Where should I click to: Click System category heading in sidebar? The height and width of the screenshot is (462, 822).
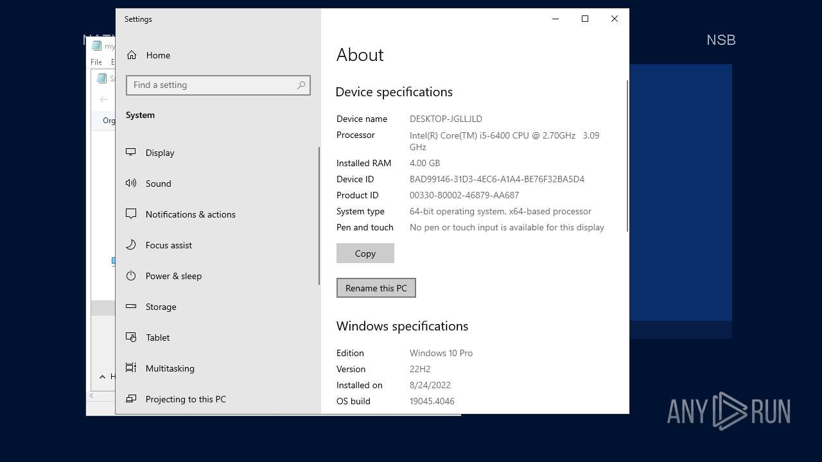140,115
